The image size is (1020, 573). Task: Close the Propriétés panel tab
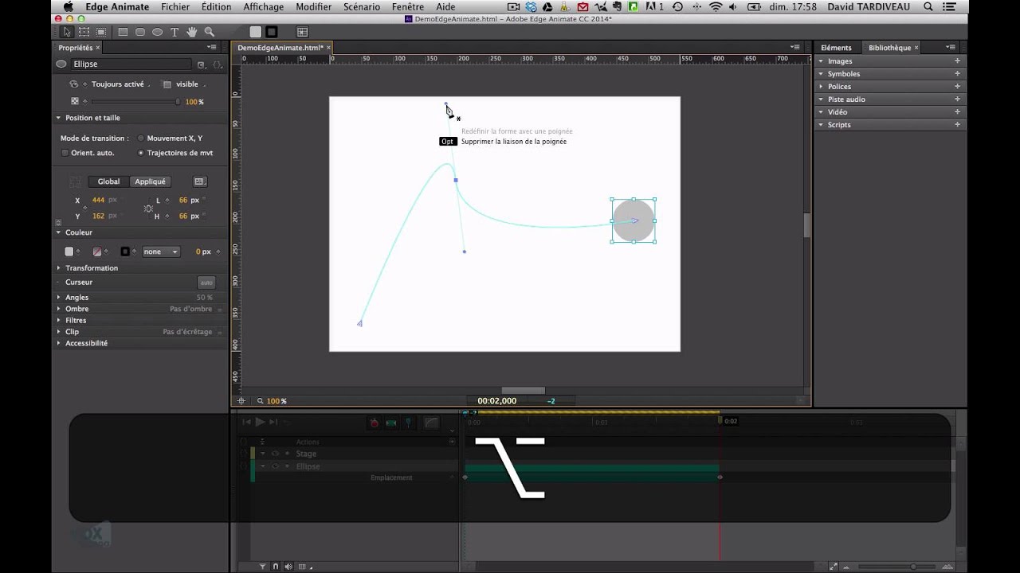97,48
